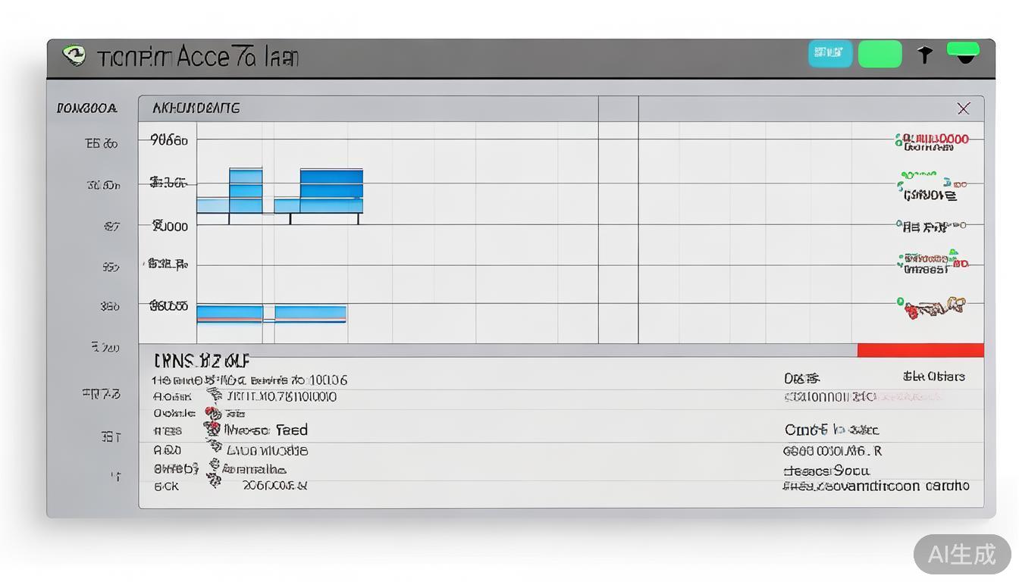Click the cyan button in title bar
This screenshot has width=1019, height=582.
click(x=829, y=54)
